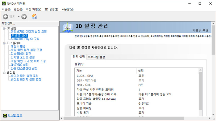This screenshot has height=121, width=216.
Task: Go to the Home page icon
Action: 34,17
